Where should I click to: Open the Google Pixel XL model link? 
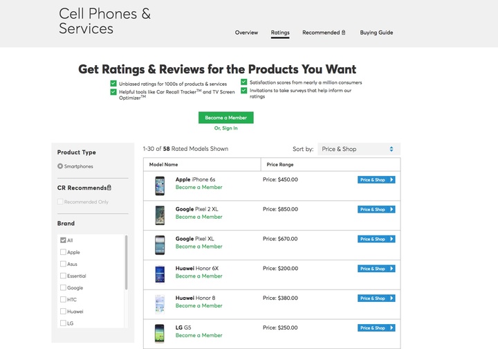[194, 239]
